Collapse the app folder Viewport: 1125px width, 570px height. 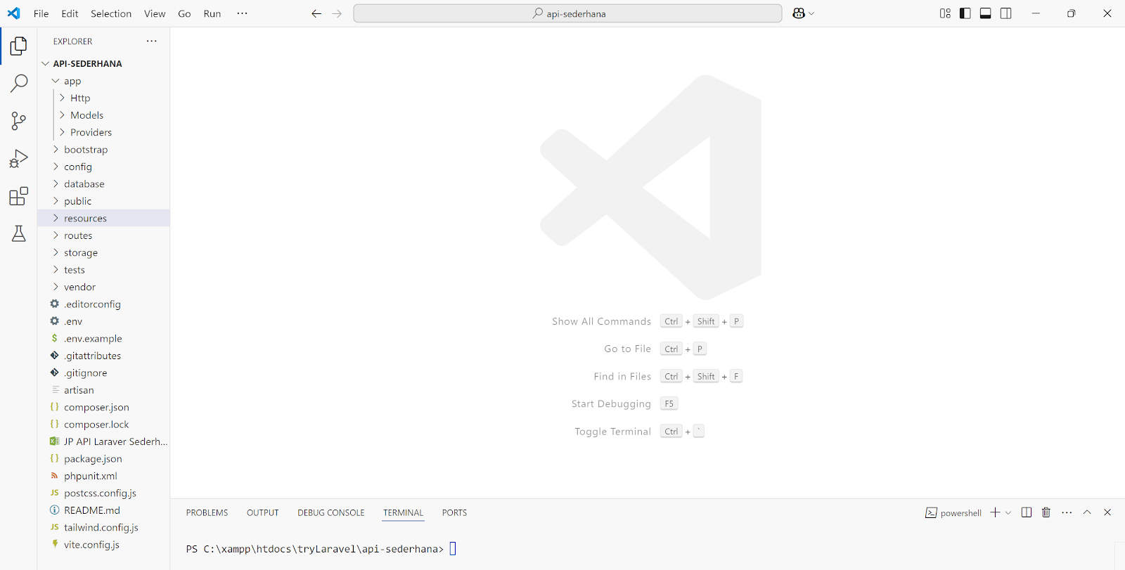tap(103, 81)
